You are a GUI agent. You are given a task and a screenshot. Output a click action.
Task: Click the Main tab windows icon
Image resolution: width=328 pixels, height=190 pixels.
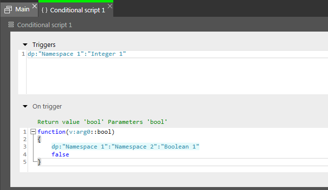coord(8,10)
